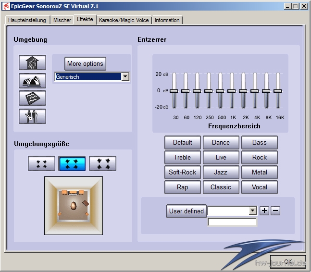Select the concert hall opera house environment icon
The width and height of the screenshot is (311, 272).
pyautogui.click(x=32, y=80)
